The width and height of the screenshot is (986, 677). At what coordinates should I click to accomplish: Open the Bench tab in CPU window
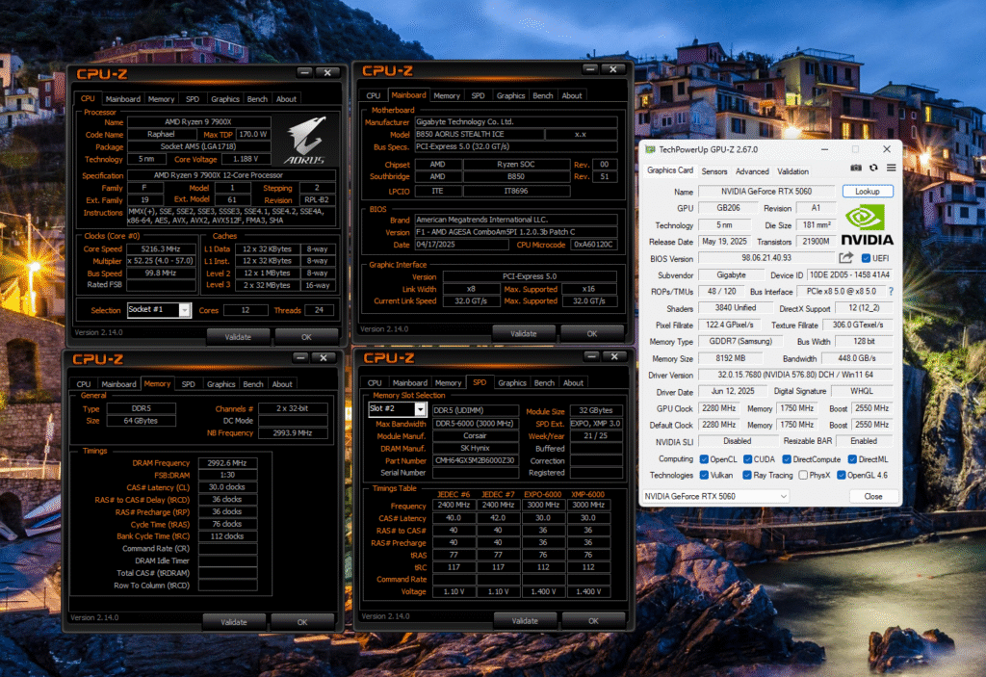pyautogui.click(x=257, y=98)
